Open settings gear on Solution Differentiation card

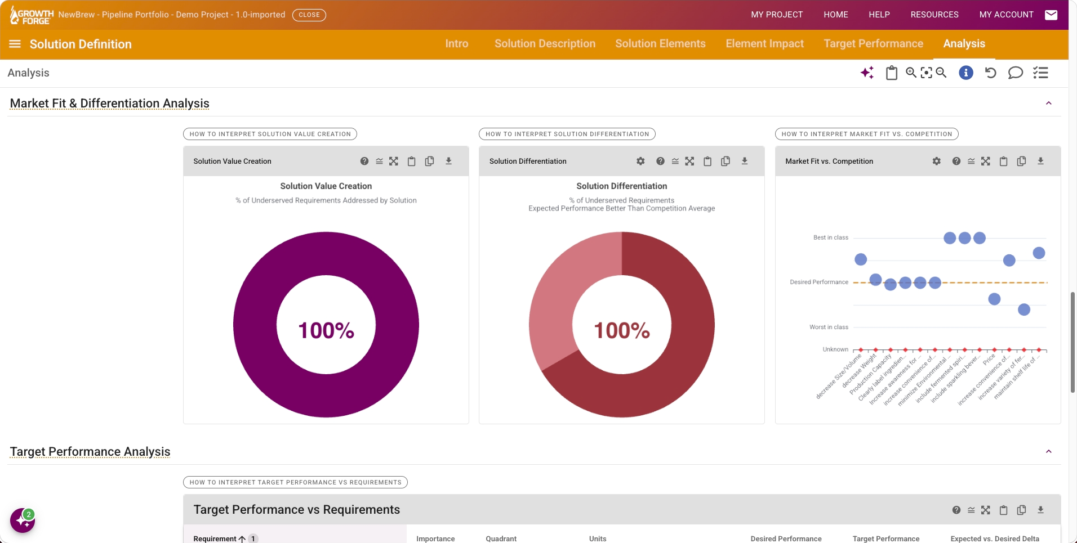point(640,161)
